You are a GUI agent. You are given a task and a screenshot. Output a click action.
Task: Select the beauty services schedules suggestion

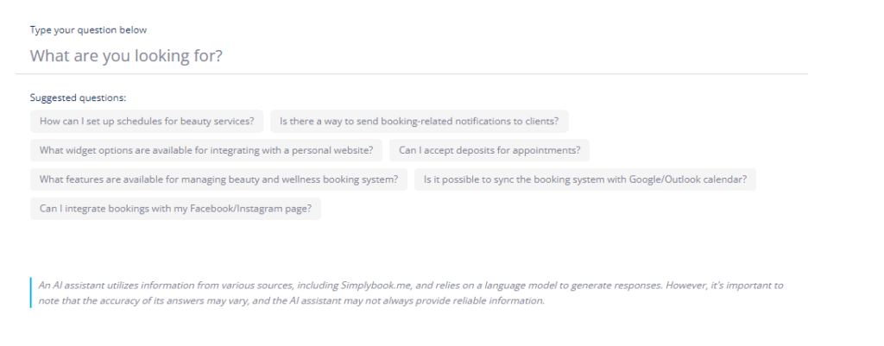point(147,121)
